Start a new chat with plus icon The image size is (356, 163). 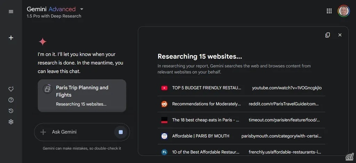[x=11, y=38]
